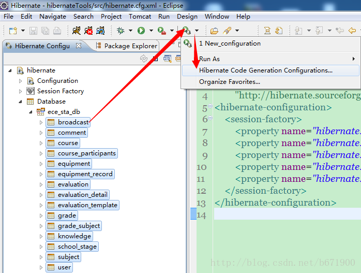Open the New wizard dropdown arrow
This screenshot has width=361, height=273.
point(23,31)
